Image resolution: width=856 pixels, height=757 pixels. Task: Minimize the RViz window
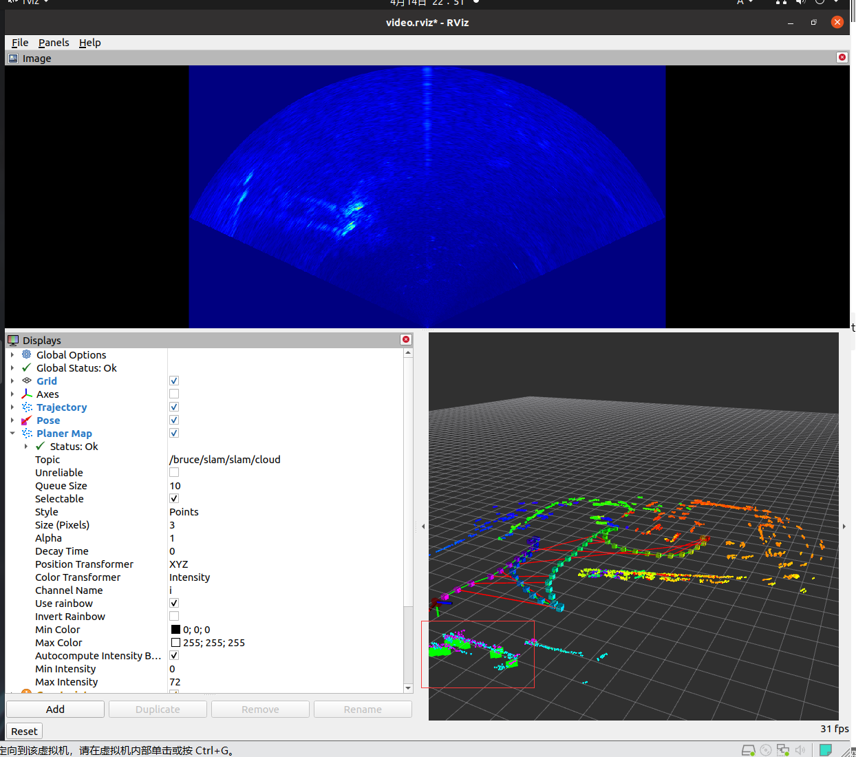click(791, 23)
